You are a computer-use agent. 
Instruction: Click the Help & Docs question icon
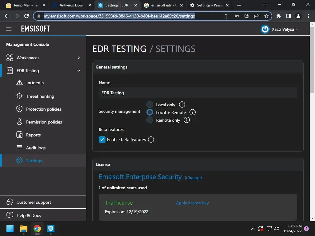(10, 215)
